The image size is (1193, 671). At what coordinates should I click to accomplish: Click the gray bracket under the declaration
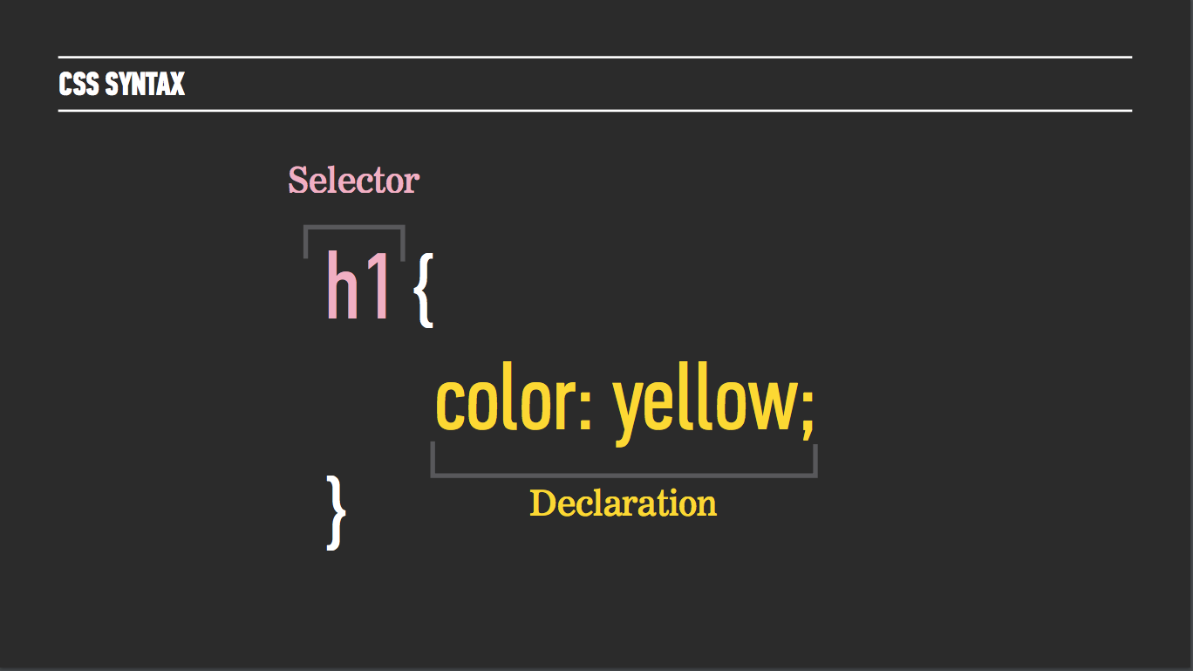[x=624, y=461]
